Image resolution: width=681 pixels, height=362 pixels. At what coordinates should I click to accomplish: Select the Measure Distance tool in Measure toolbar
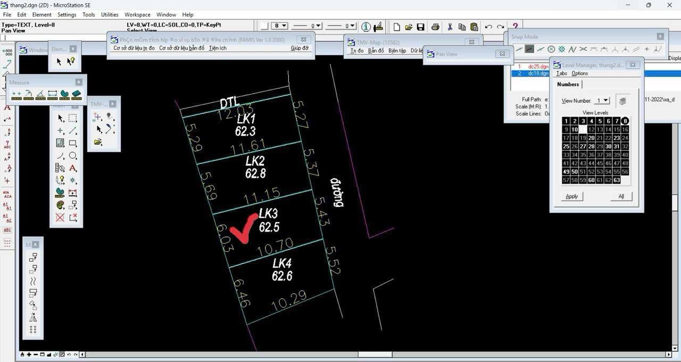(x=18, y=93)
